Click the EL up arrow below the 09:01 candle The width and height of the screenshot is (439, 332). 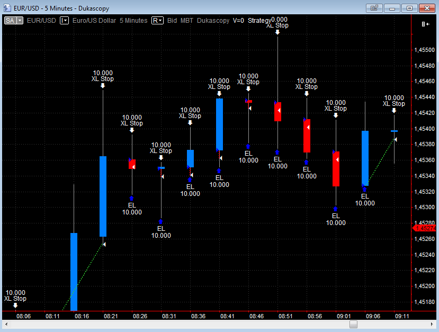pyautogui.click(x=335, y=209)
